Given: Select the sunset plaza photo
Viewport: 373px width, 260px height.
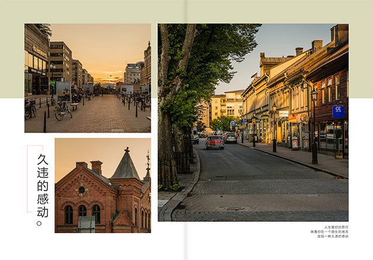Looking at the screenshot, I should click(87, 78).
